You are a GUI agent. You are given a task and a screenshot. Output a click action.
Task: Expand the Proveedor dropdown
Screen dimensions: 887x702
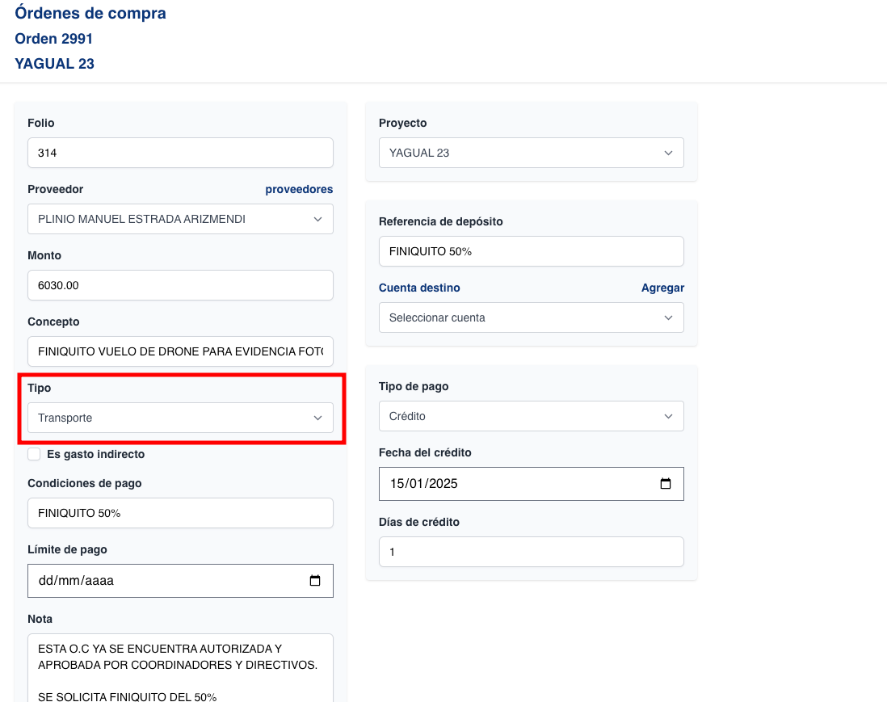click(180, 219)
